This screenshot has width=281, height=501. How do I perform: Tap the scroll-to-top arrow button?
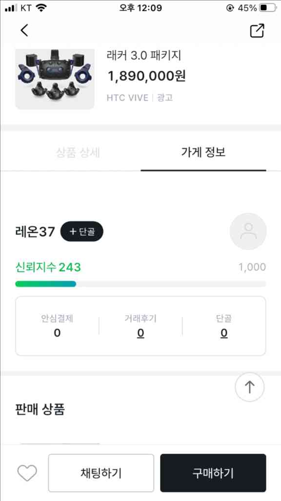coord(249,387)
